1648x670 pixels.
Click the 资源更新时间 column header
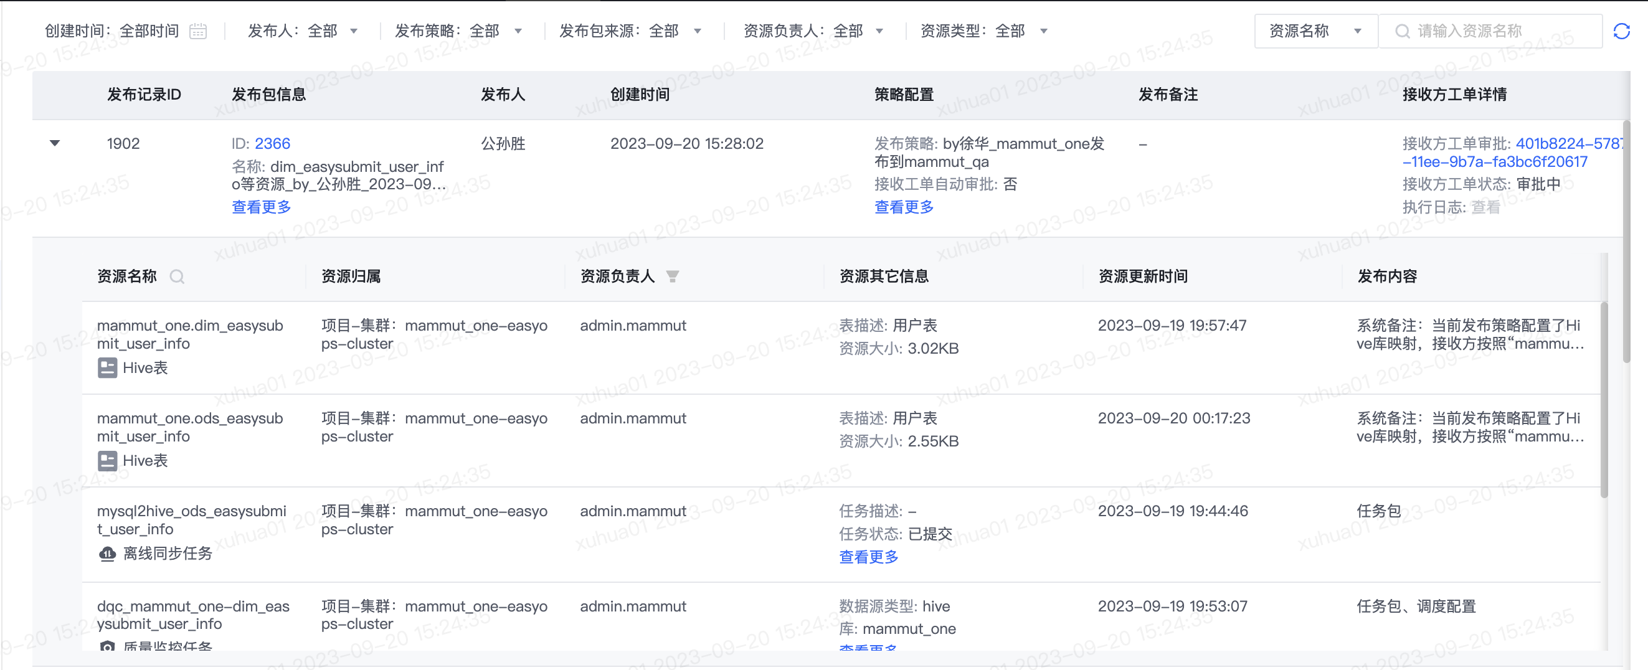pyautogui.click(x=1144, y=276)
